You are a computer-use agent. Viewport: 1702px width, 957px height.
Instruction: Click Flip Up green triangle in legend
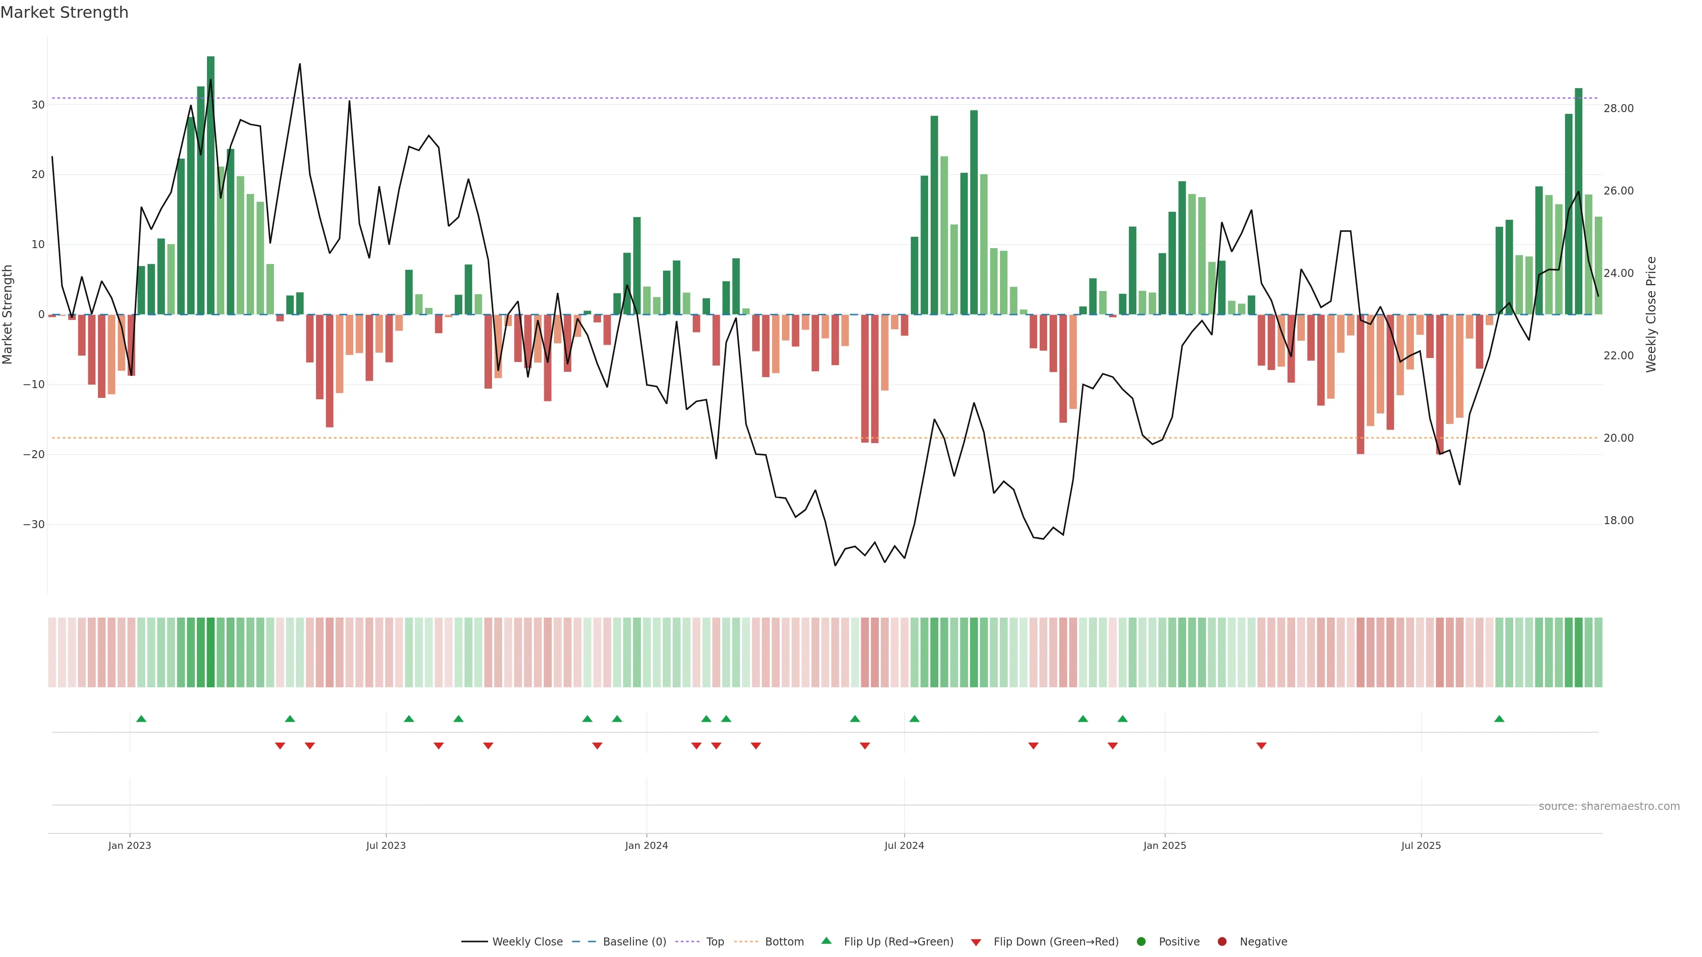pyautogui.click(x=826, y=941)
